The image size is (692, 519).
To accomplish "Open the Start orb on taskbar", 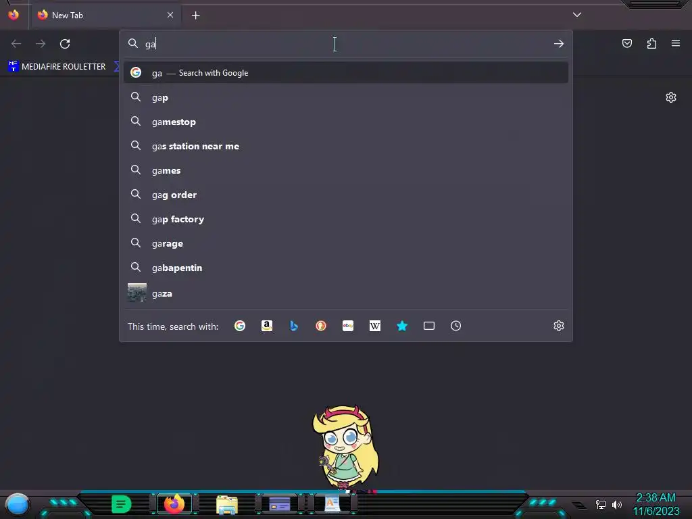I will click(x=17, y=504).
